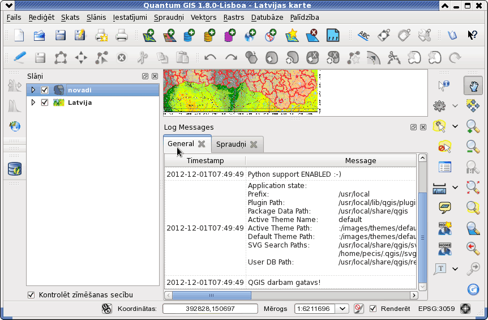Viewport: 488px width, 320px height.
Task: Select the Zoom In magnifier tool
Action: 473,126
